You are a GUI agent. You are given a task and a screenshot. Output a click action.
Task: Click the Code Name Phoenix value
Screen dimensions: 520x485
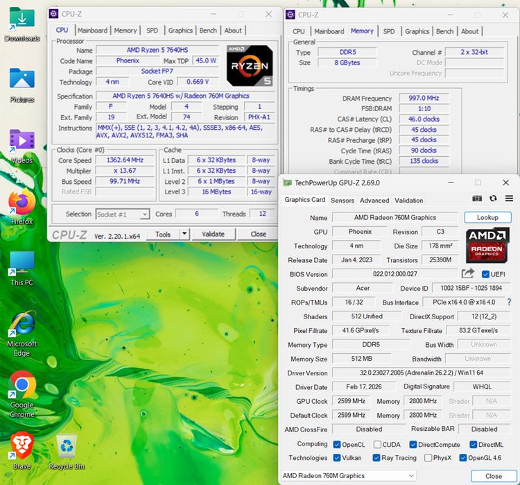[x=128, y=61]
